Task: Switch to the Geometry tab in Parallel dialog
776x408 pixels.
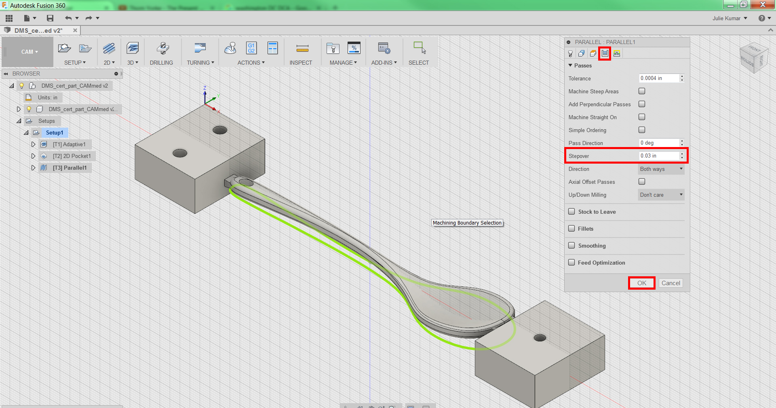Action: tap(582, 53)
